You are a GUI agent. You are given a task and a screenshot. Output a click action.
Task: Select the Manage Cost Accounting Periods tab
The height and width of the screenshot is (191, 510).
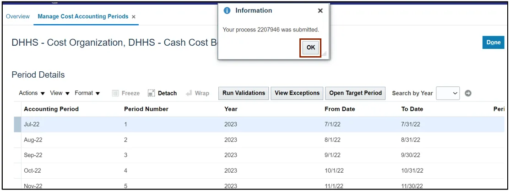point(83,16)
